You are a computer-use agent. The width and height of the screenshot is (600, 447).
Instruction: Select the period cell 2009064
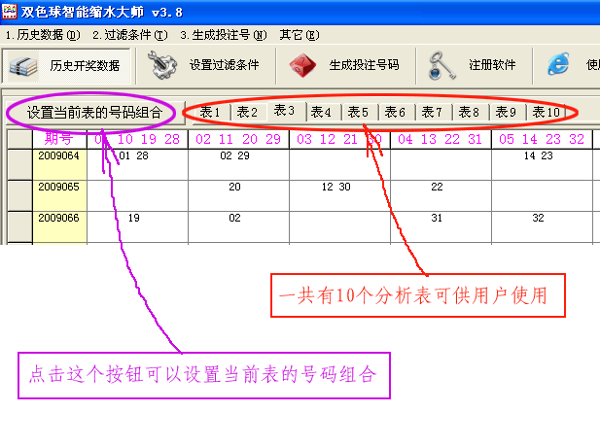coord(59,164)
